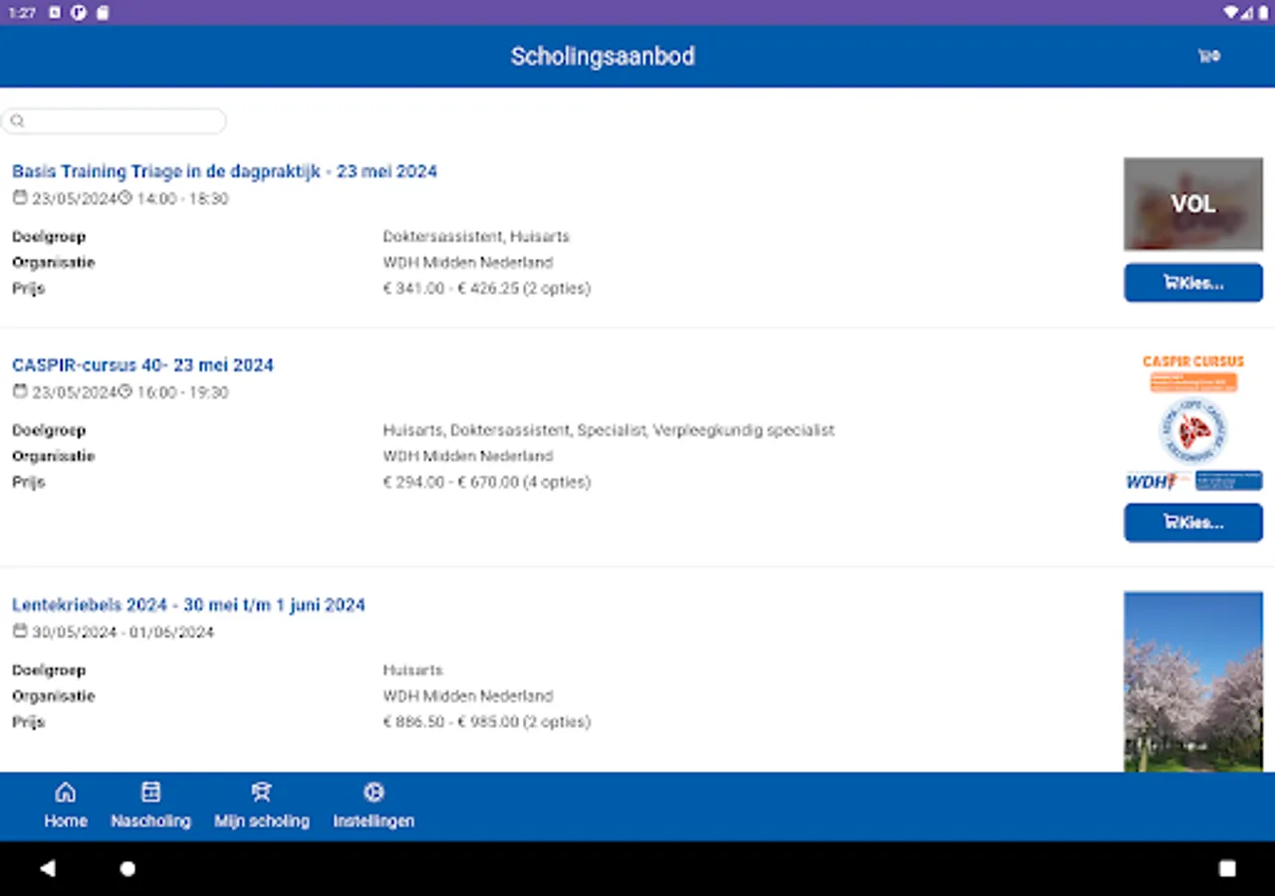Click the clock icon next to 16:00 - 19:30

126,391
